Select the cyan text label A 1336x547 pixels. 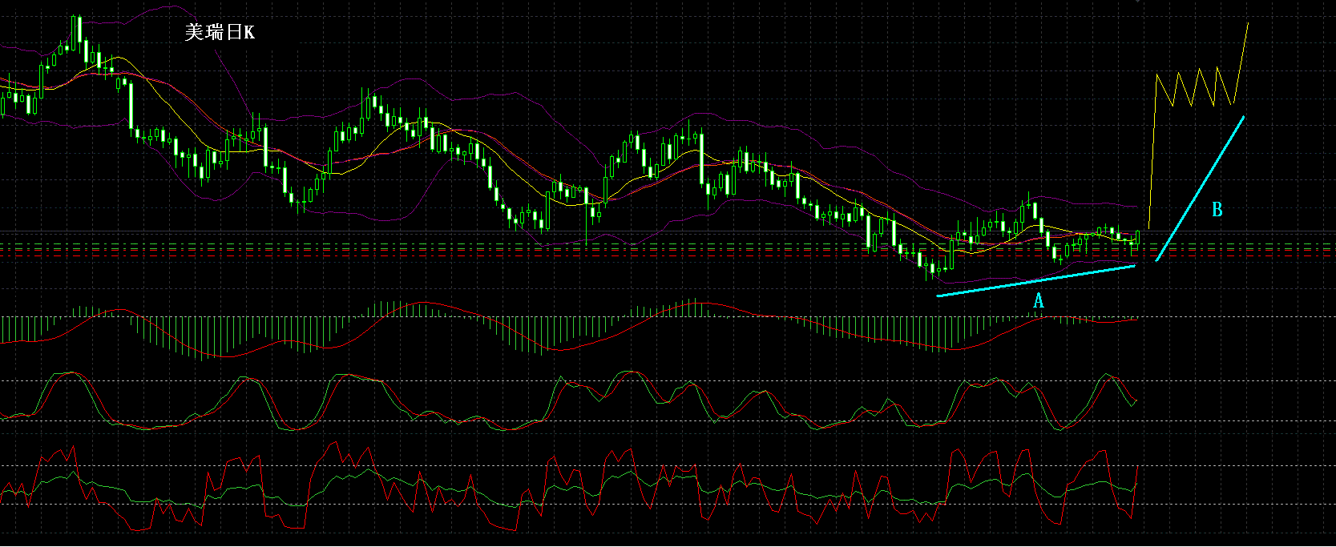[x=1039, y=301]
